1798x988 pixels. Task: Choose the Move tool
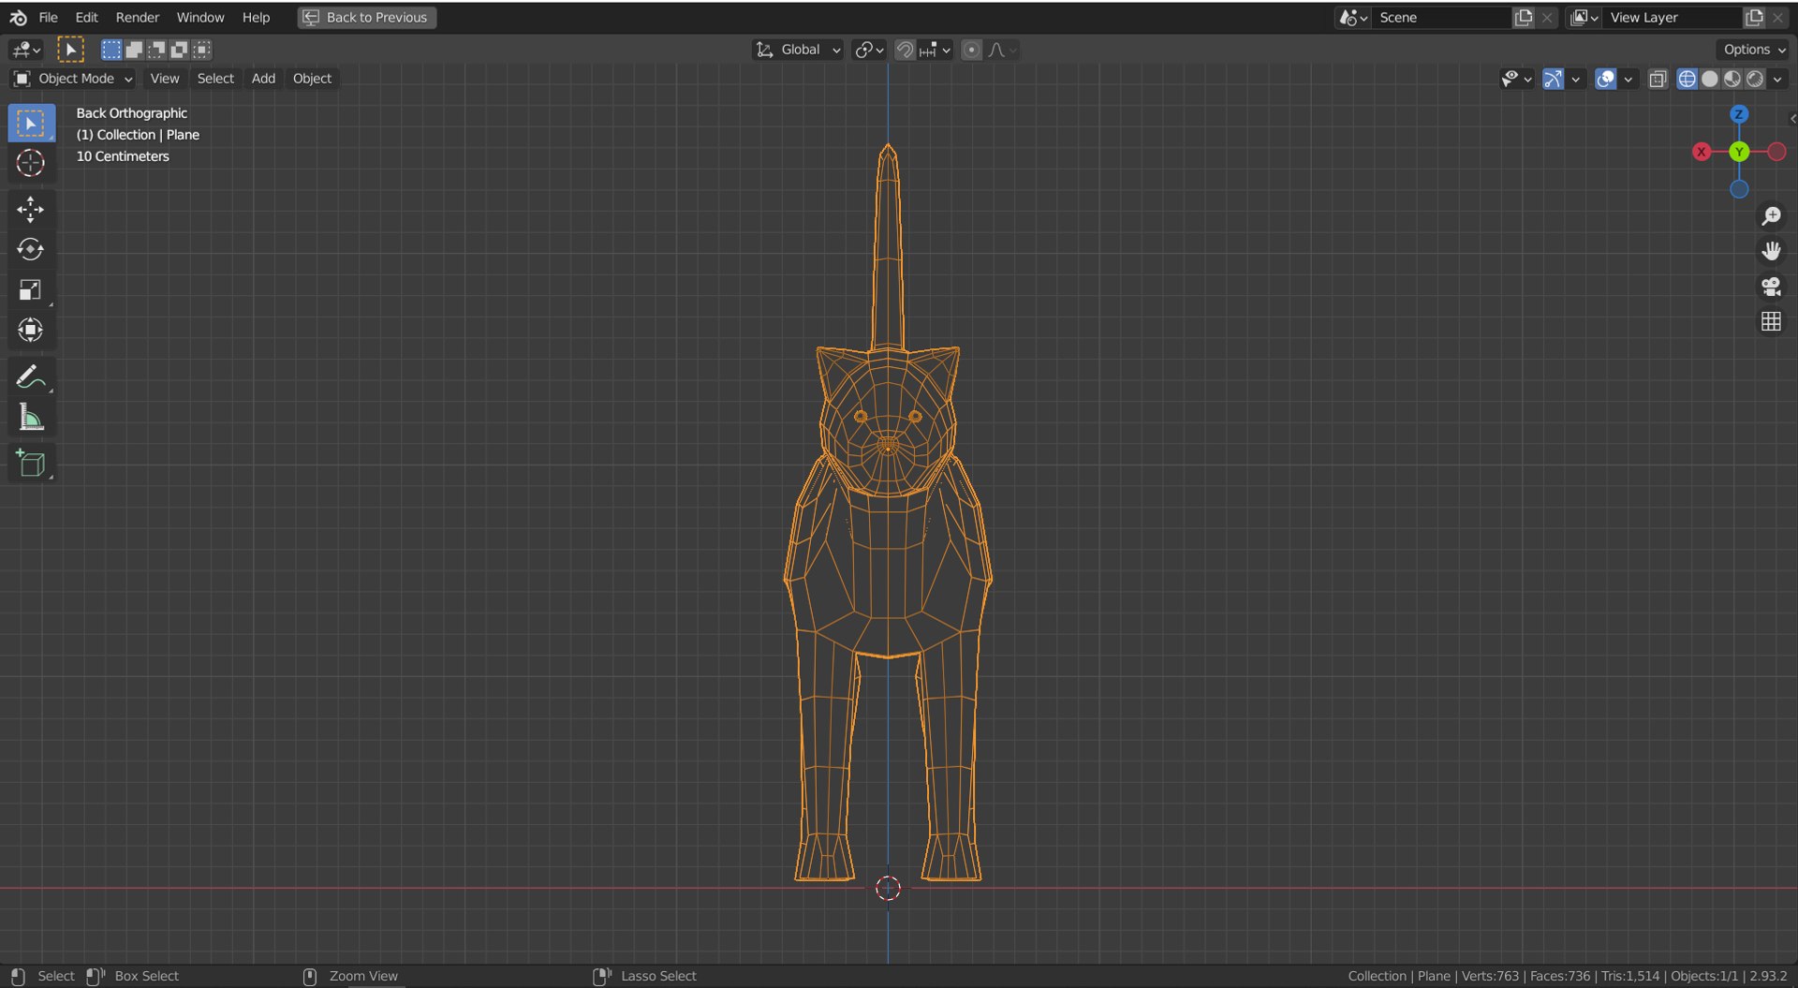pos(31,209)
